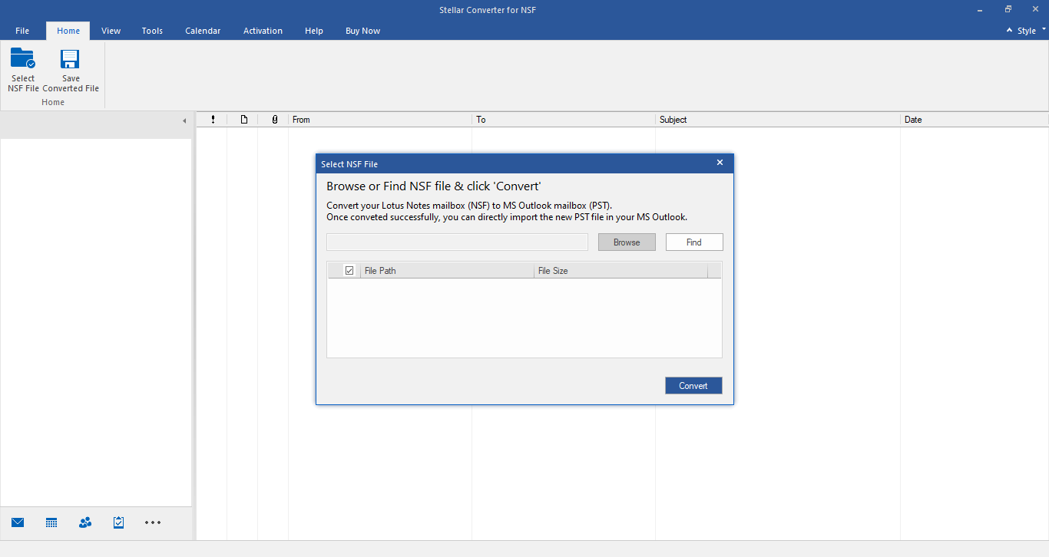Click the NSF file path input field
This screenshot has height=557, width=1049.
coord(457,242)
